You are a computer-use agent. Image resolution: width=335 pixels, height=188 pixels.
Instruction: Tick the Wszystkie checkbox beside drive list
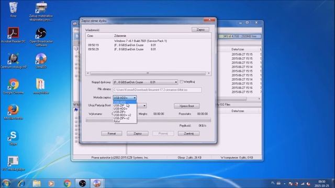[x=182, y=81]
